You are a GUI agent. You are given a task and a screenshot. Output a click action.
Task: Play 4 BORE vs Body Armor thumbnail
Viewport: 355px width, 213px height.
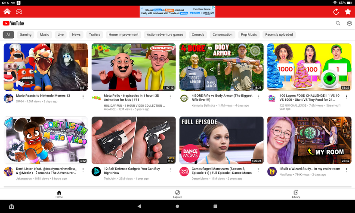click(222, 67)
